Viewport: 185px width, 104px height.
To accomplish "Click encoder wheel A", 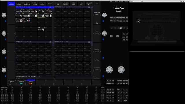I will tap(4, 15).
